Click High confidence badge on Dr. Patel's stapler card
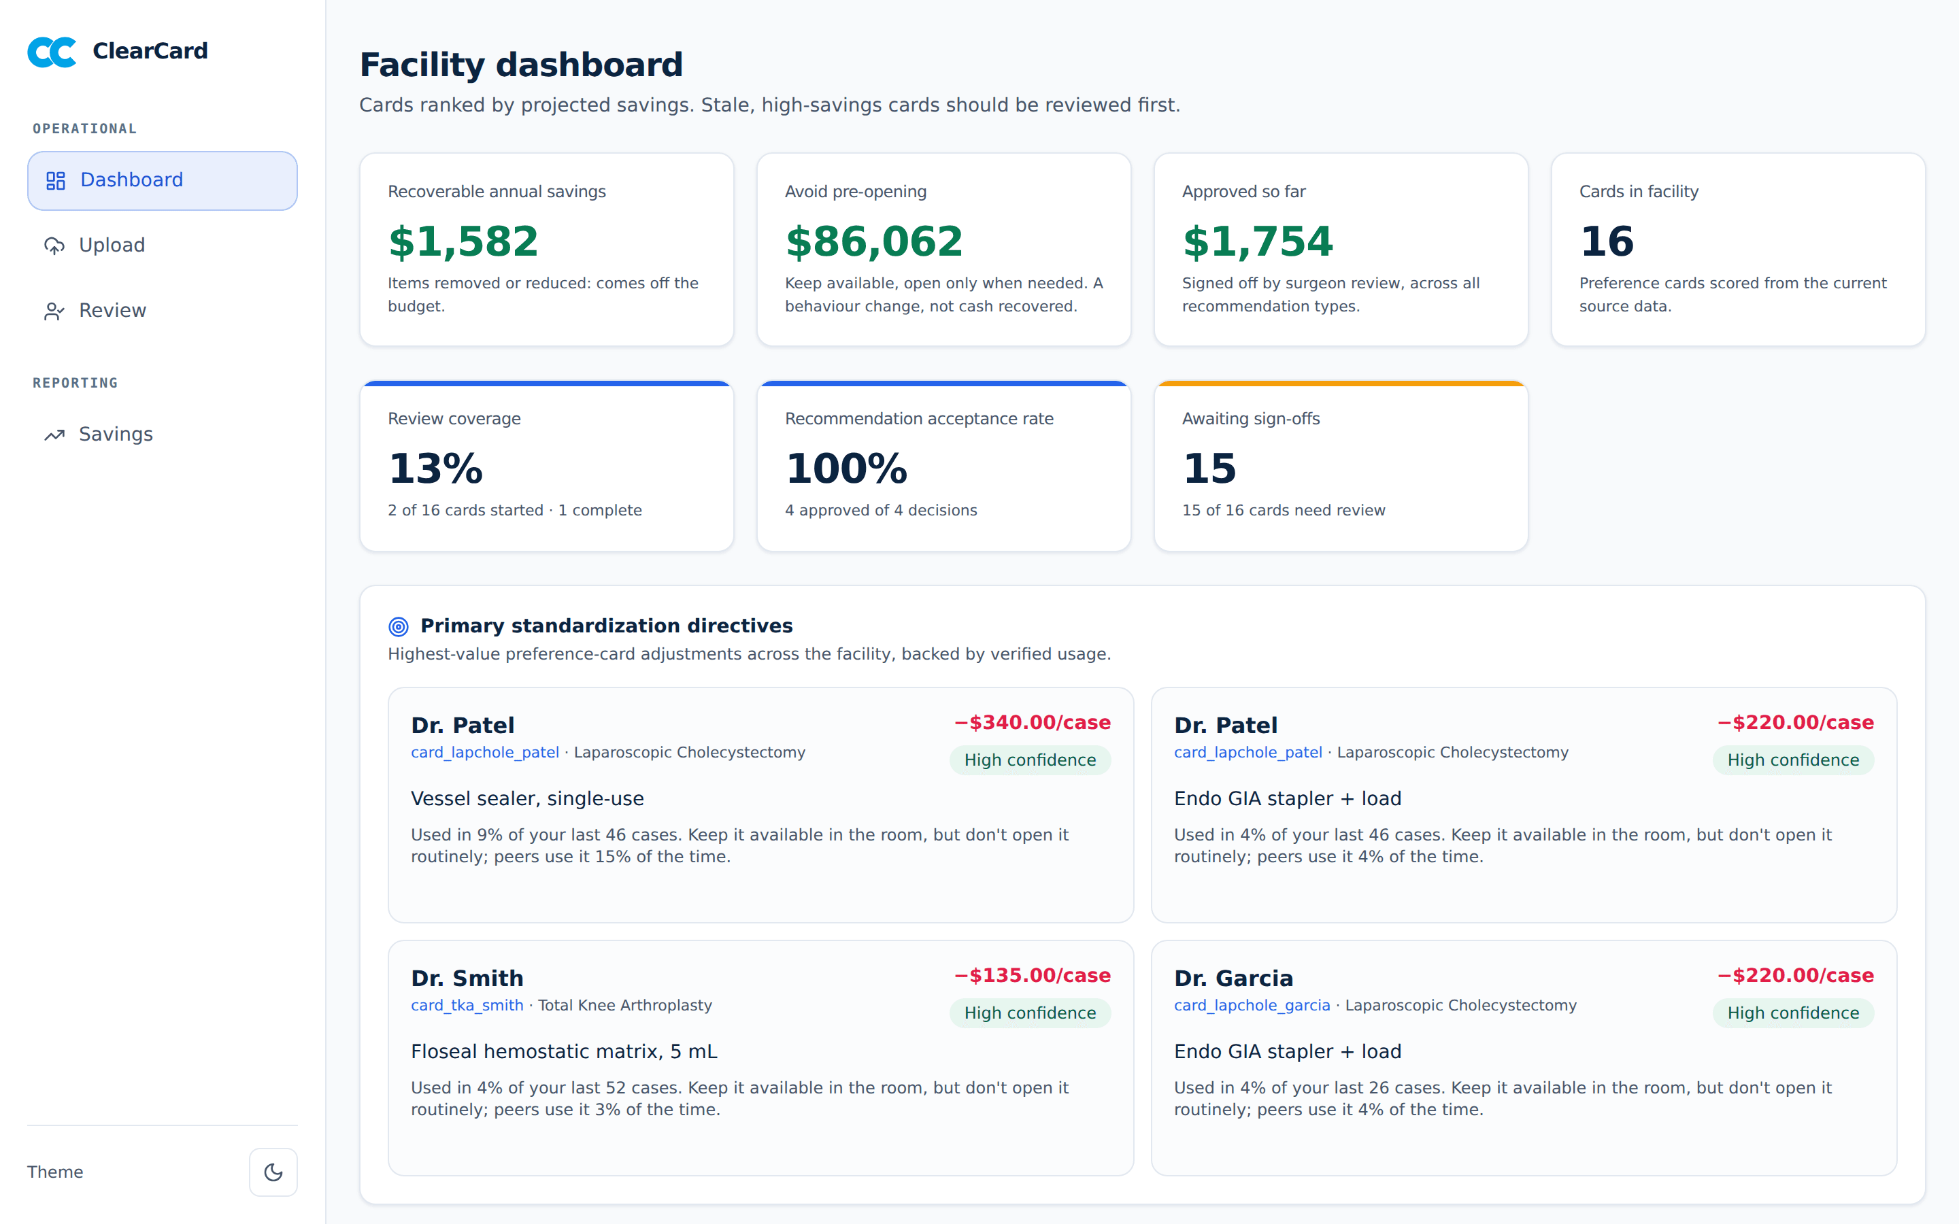 [x=1793, y=760]
